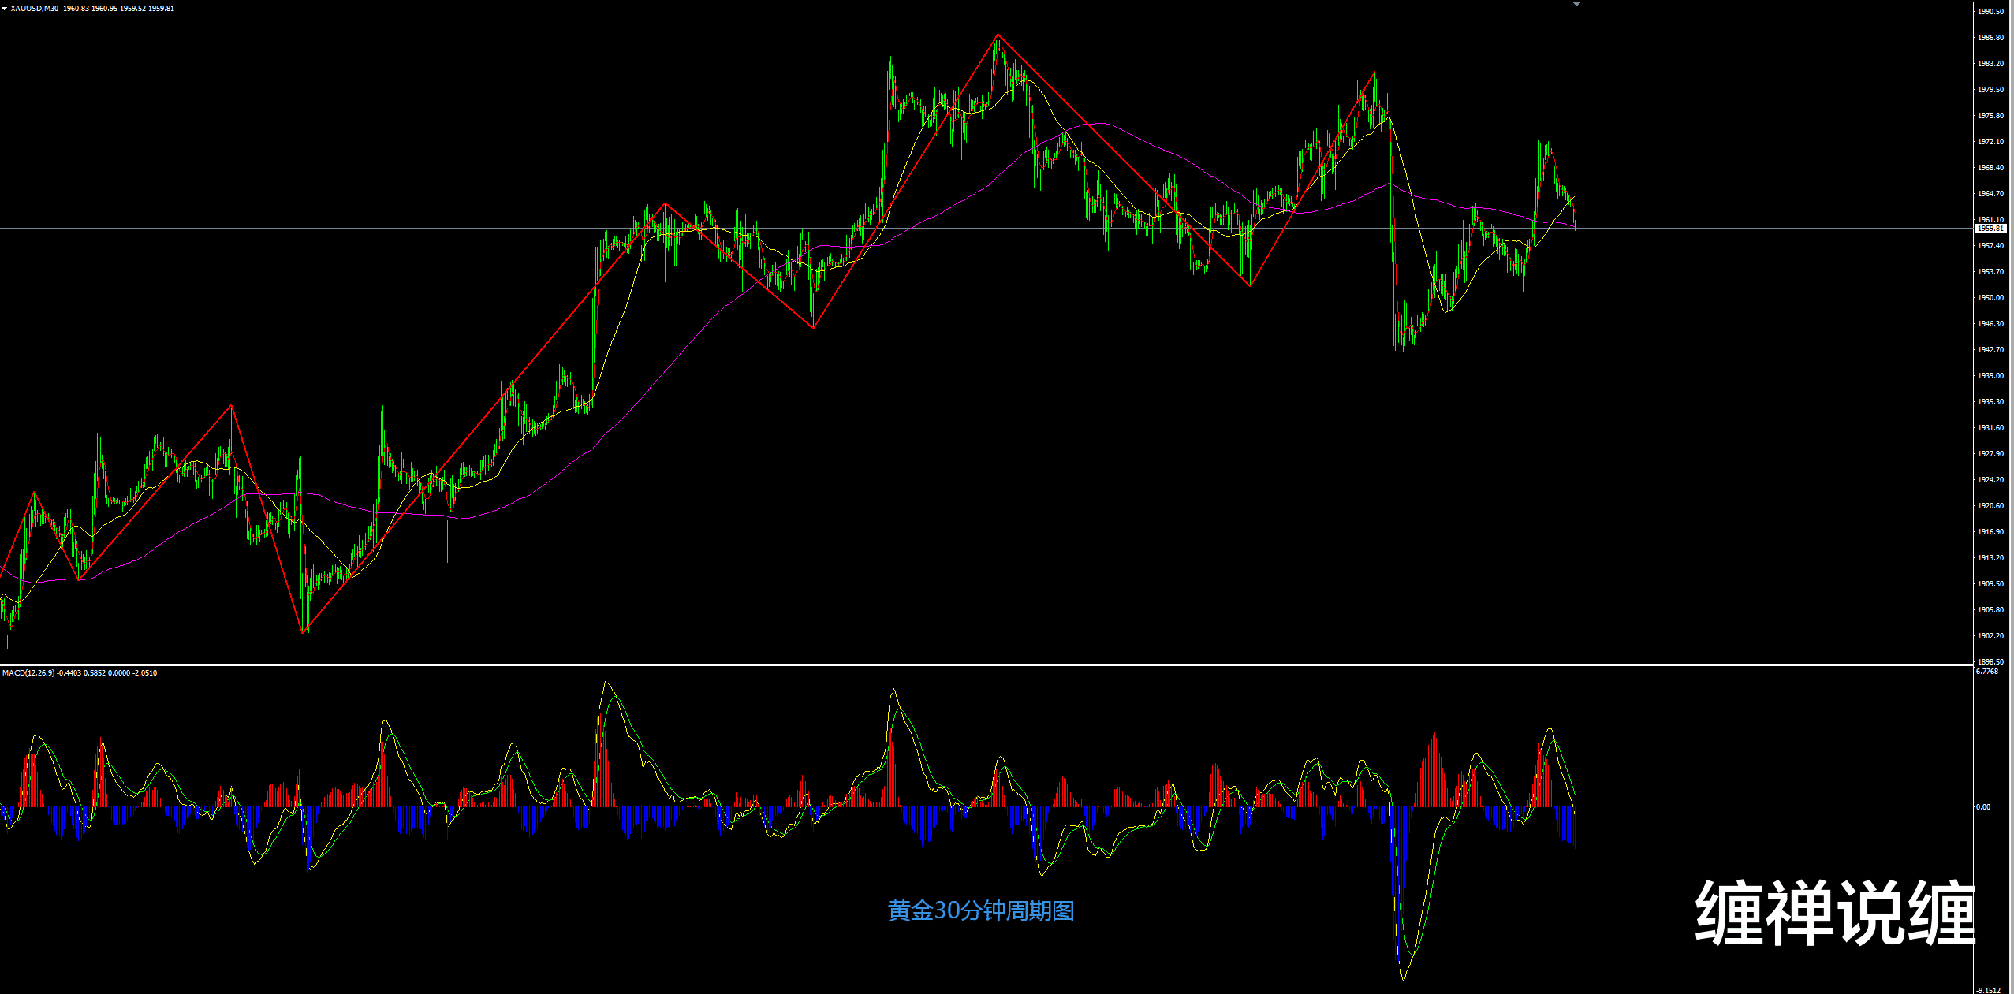Select the blue 黄金30分钟周期图 text label
Screen dimensions: 2014x994
[x=980, y=910]
